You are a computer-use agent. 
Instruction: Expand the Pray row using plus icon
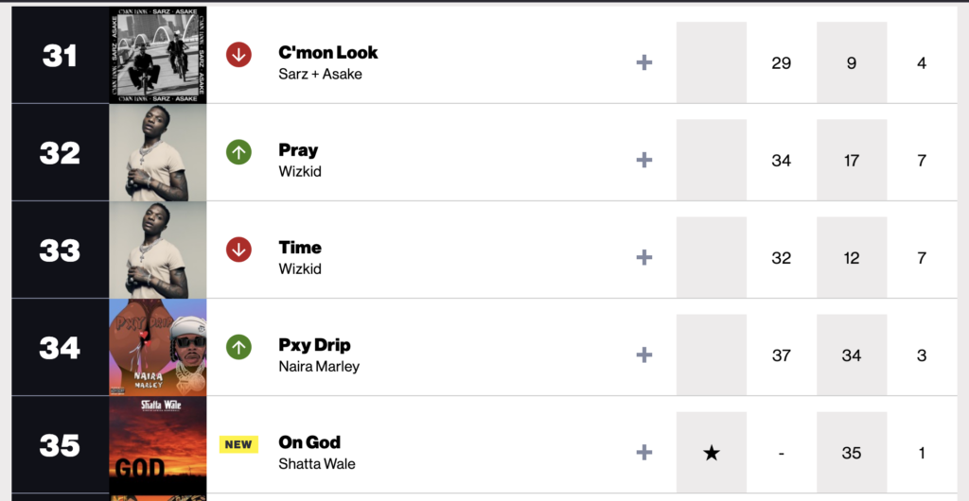click(x=644, y=160)
